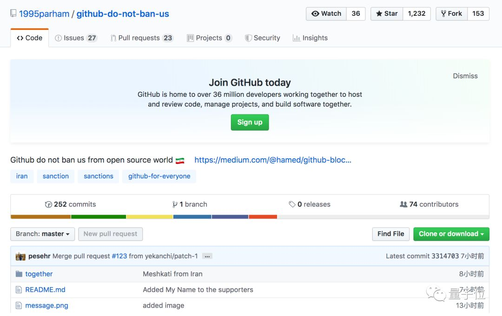The image size is (502, 316).
Task: Click the yellow segment of language bar
Action: click(149, 217)
